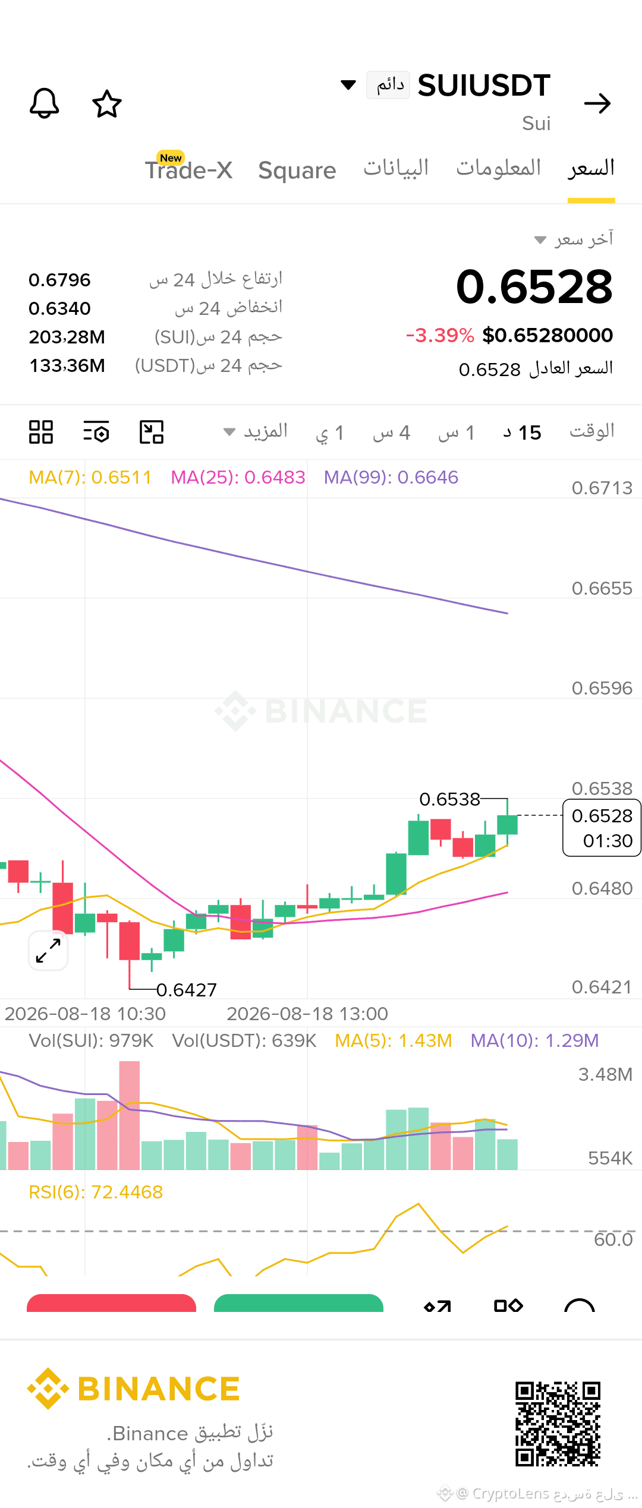Tap the volume MA(5): 1.43M label
Viewport: 642px width, 1508px height.
394,1040
